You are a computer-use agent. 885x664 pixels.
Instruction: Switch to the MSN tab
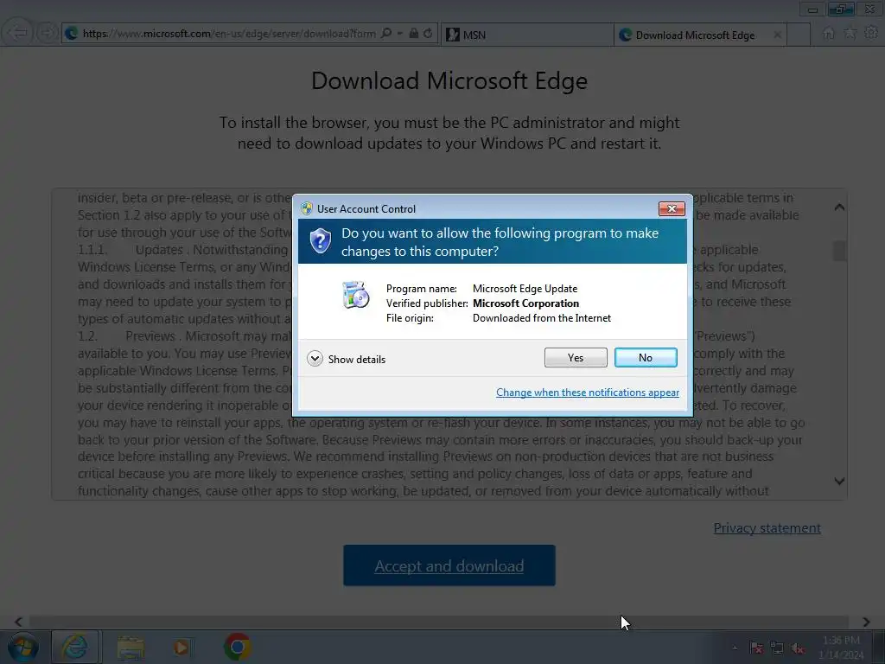pos(526,35)
